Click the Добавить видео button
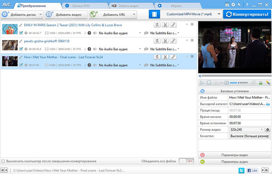Image resolution: width=272 pixels, height=174 pixels. click(x=66, y=14)
